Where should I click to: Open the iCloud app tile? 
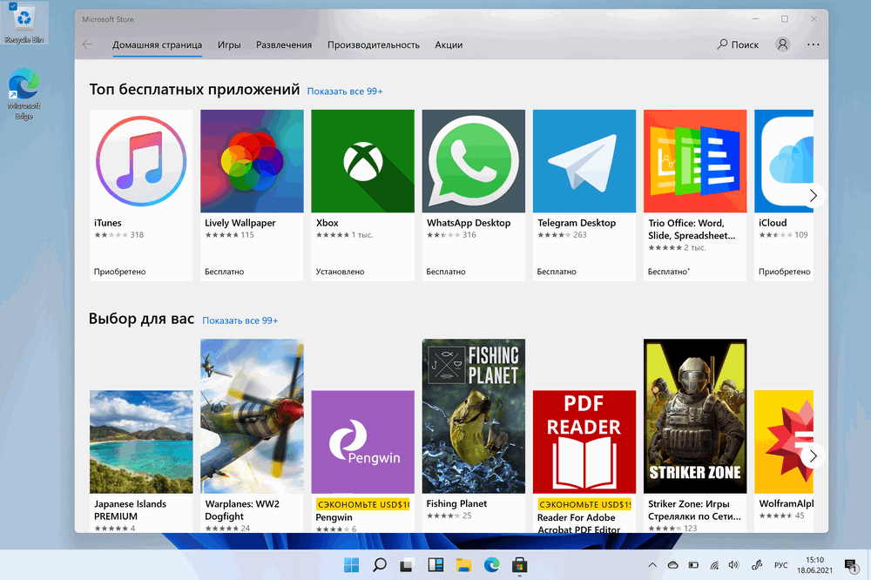click(784, 195)
